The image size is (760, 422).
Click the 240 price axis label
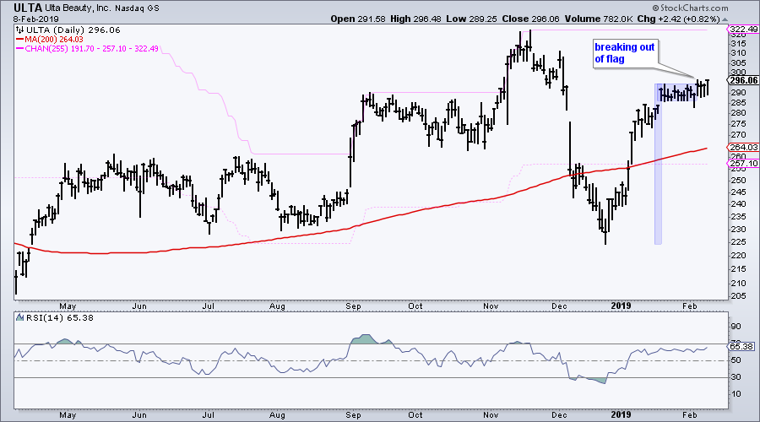(738, 204)
